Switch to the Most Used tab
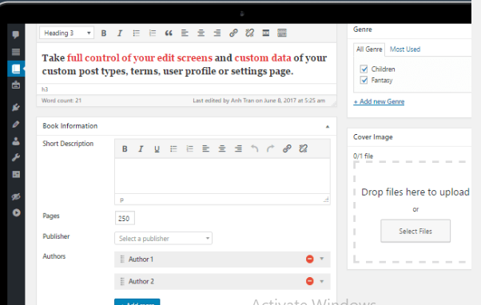The image size is (481, 305). [405, 50]
